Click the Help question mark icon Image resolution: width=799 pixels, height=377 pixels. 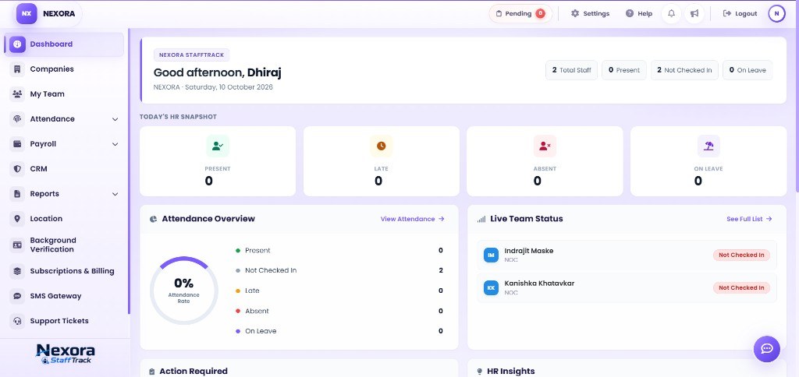pos(630,14)
